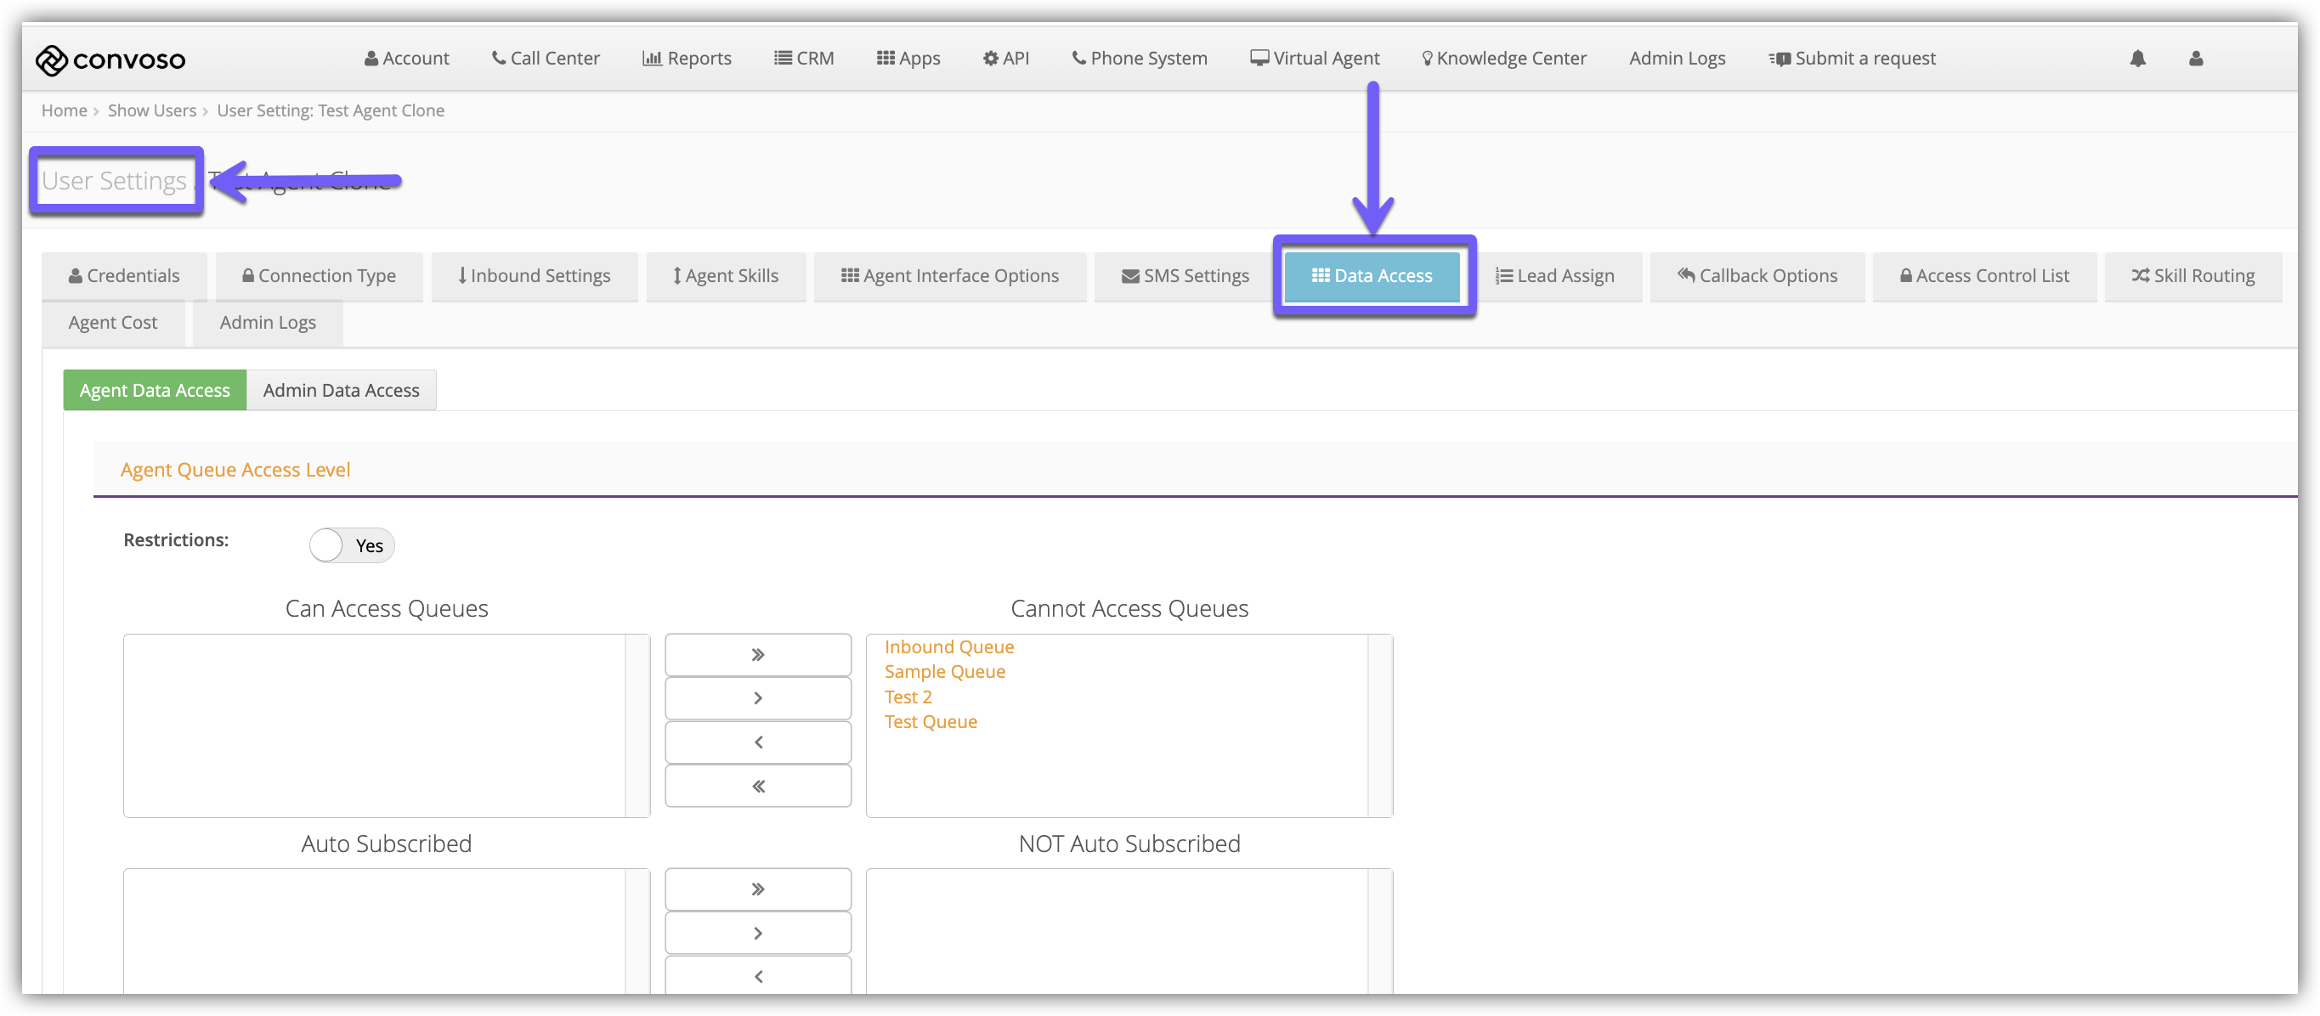Expand the Phone System menu
Viewport: 2320px width, 1016px height.
(1140, 59)
